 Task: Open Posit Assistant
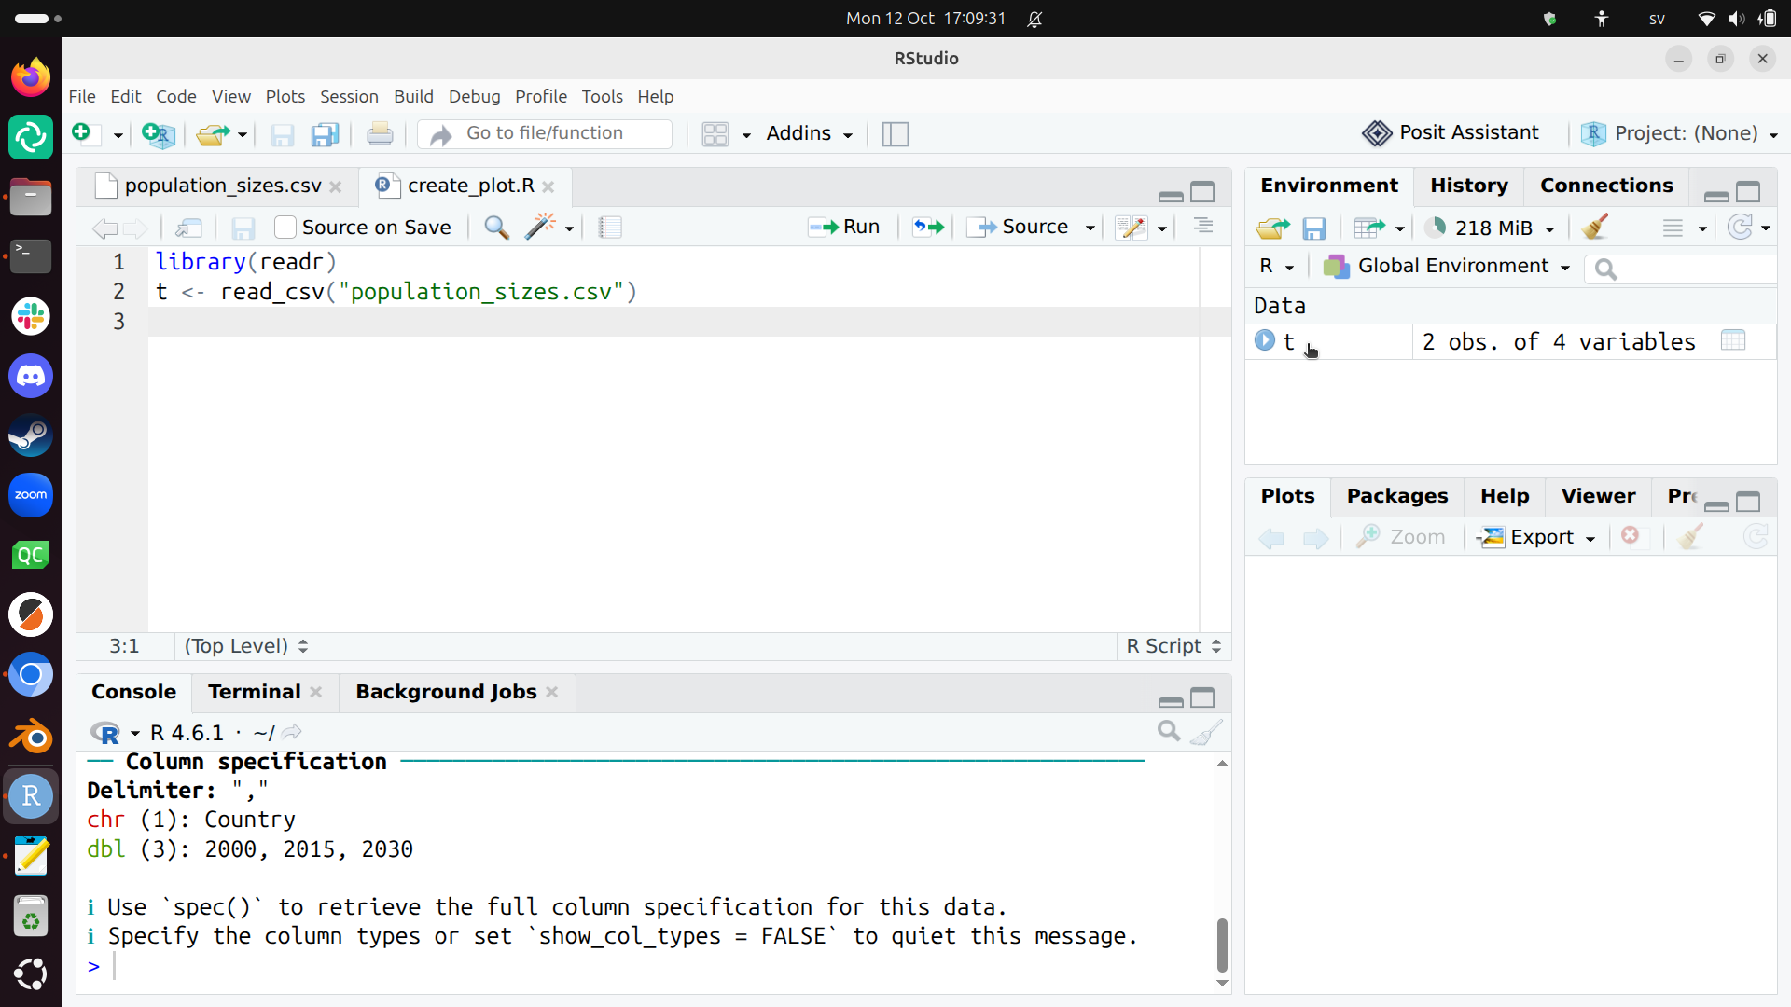click(x=1451, y=133)
